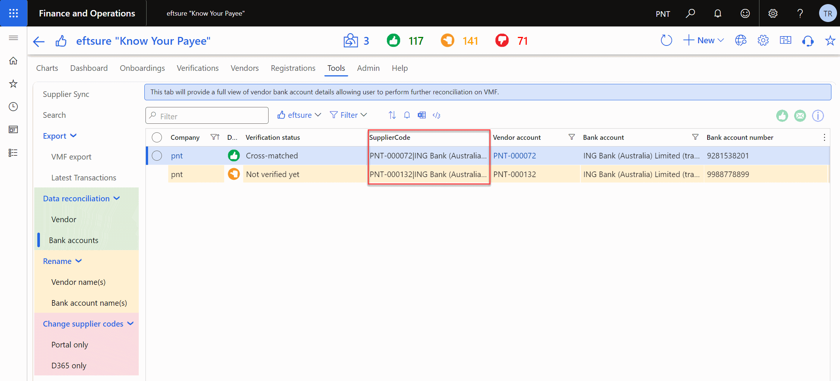The image size is (840, 381).
Task: Open Home from the left navigation rail
Action: (x=13, y=61)
